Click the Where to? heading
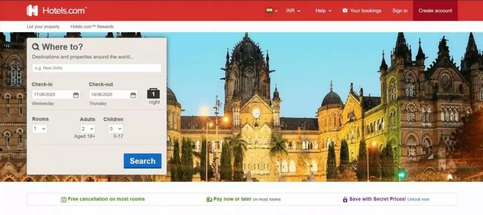 coord(62,47)
